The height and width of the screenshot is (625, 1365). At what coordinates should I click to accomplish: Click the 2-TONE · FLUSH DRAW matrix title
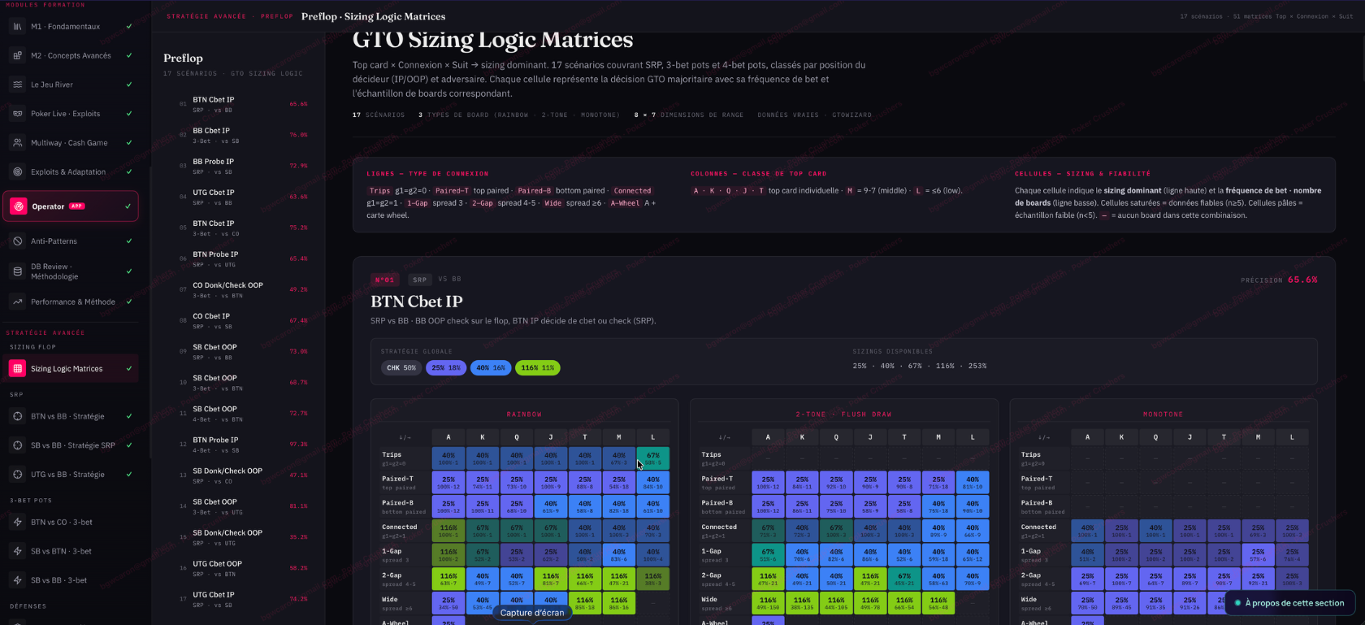(x=843, y=414)
